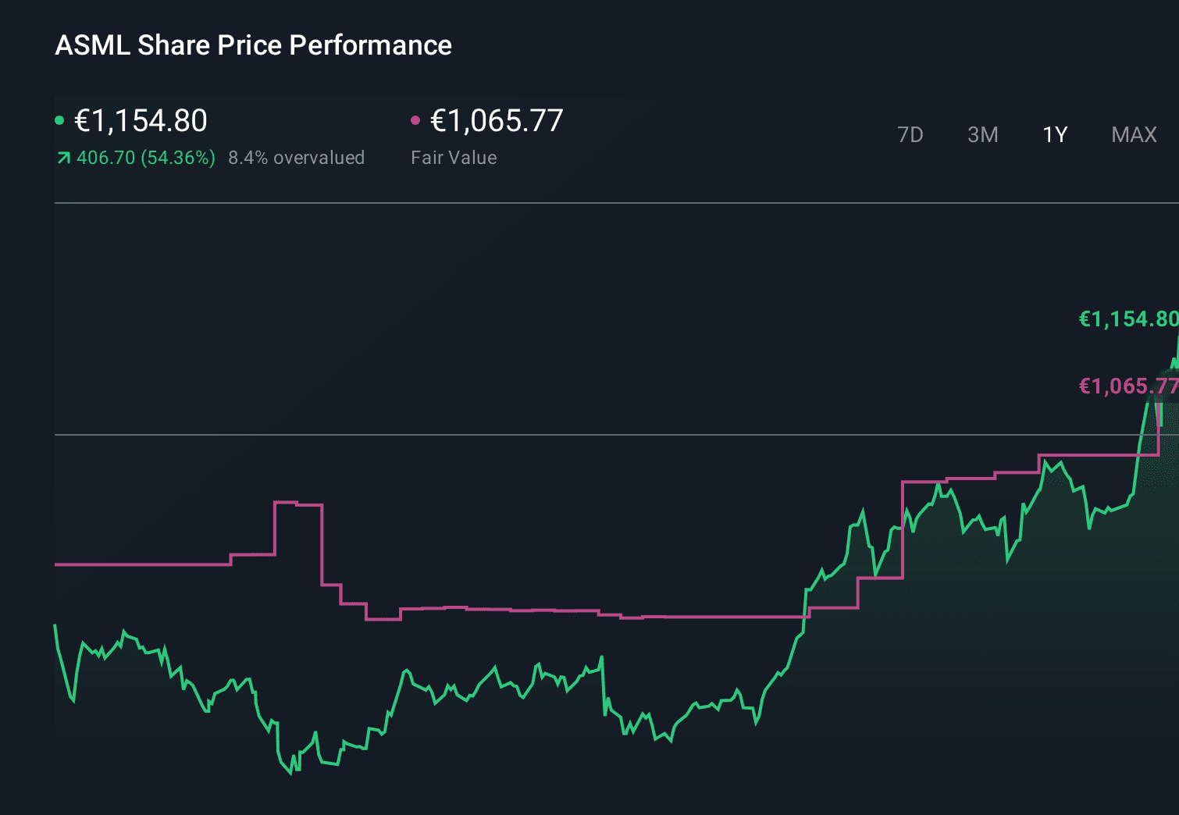Click the "Fair Value" label
This screenshot has width=1179, height=815.
pos(454,158)
